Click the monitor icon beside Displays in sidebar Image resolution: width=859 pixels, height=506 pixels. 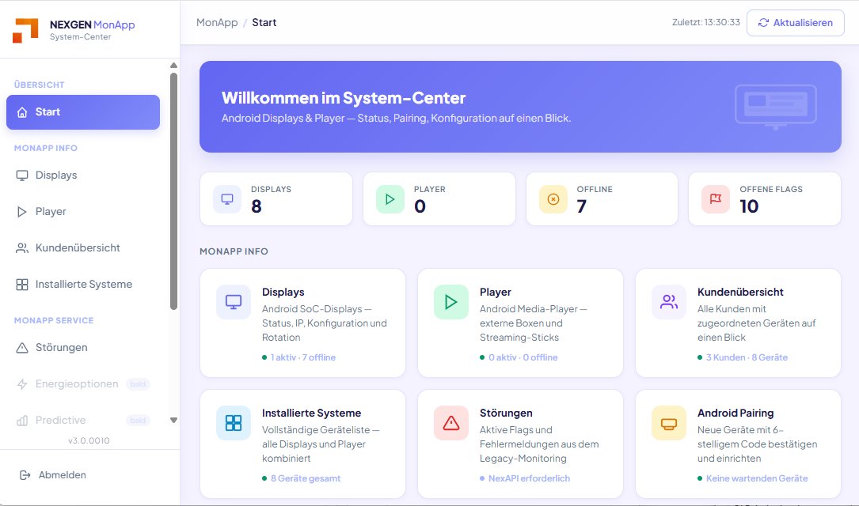click(x=22, y=176)
